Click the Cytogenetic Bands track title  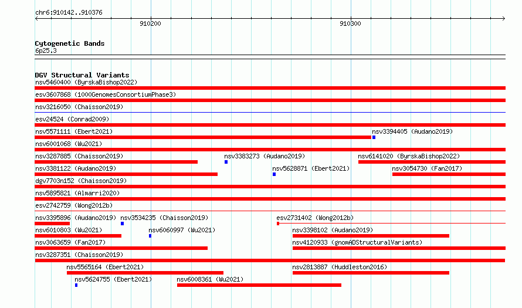(70, 43)
